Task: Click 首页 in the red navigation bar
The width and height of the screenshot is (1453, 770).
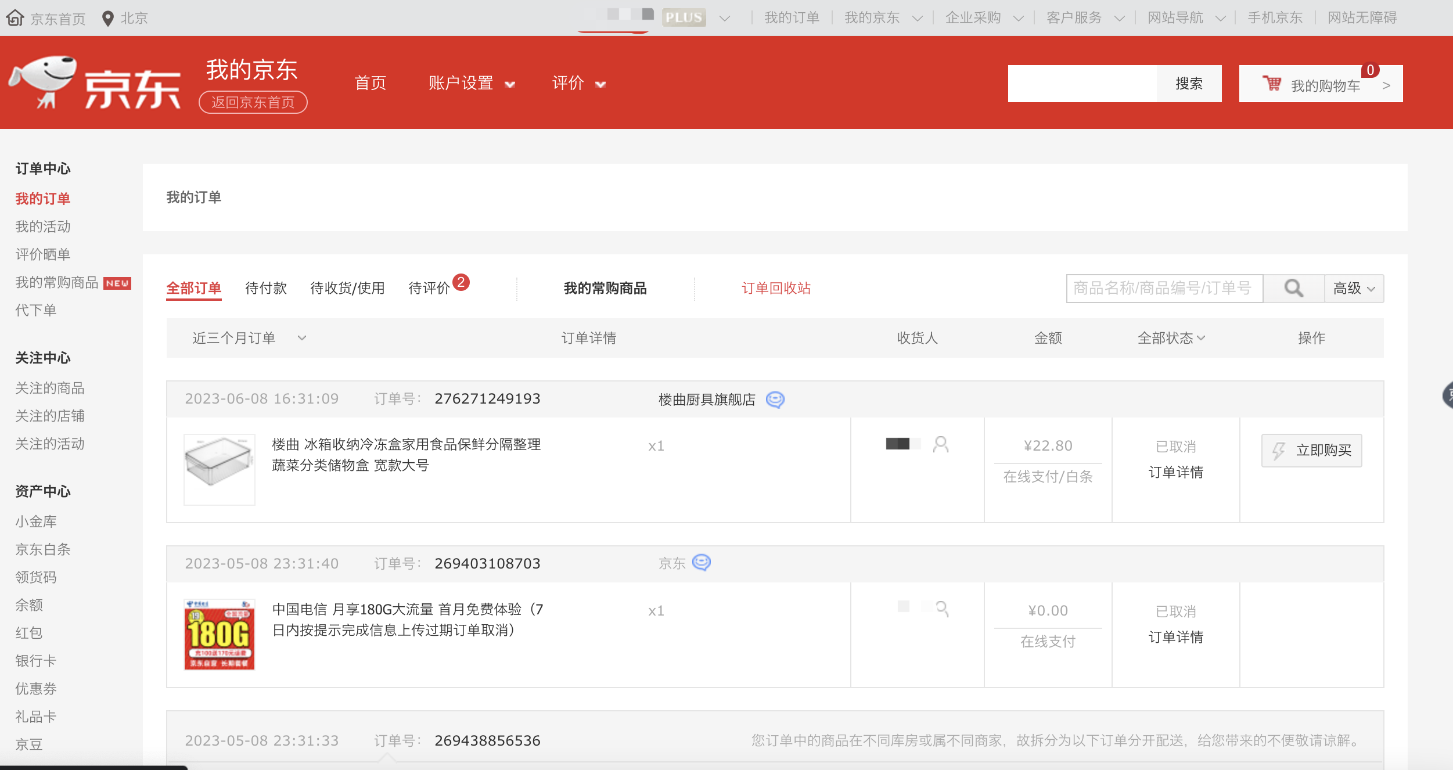Action: (x=371, y=83)
